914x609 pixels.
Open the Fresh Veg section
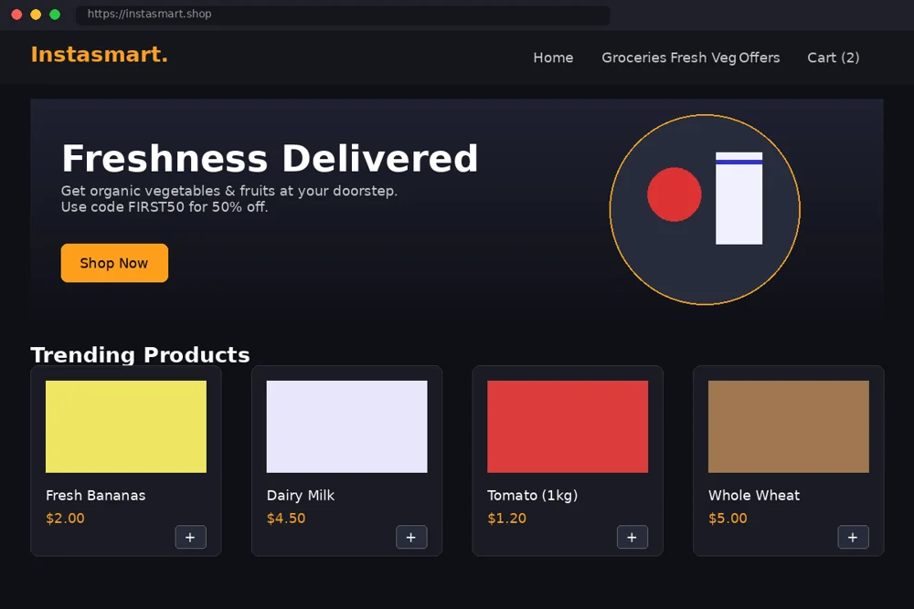coord(703,58)
